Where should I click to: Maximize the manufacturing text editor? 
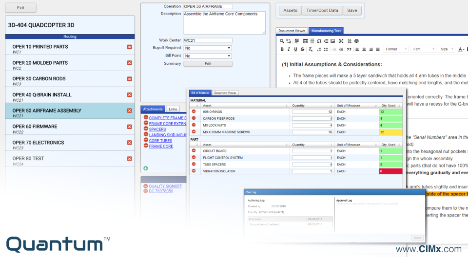341,41
